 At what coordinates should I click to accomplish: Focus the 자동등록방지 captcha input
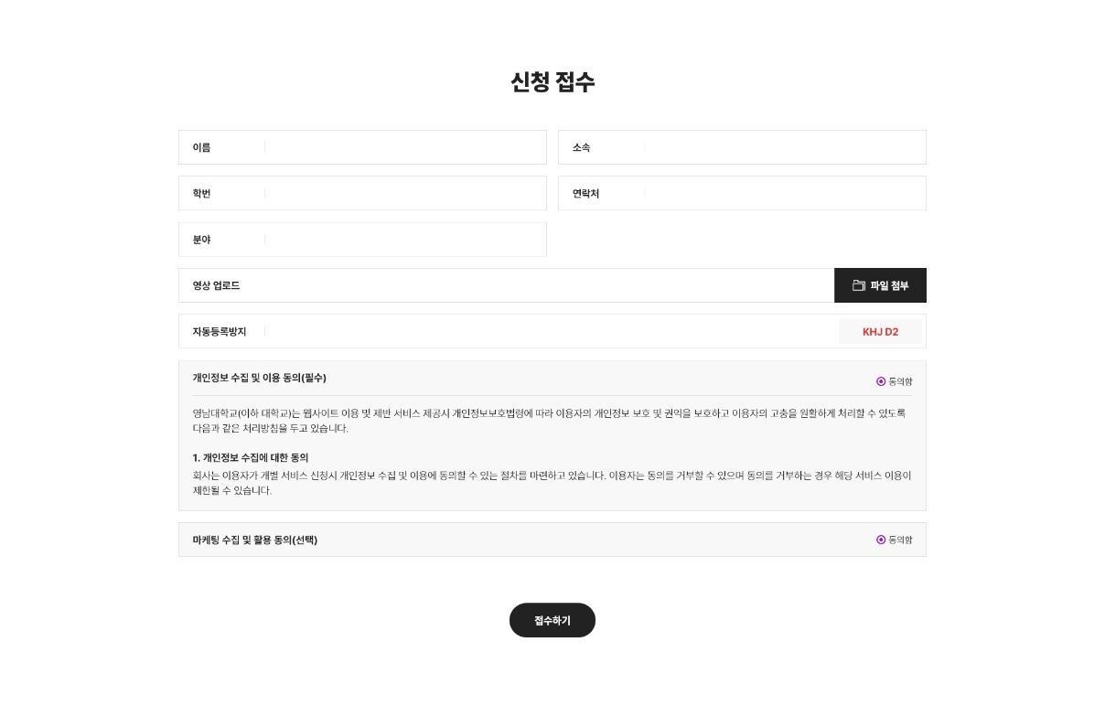(x=552, y=331)
